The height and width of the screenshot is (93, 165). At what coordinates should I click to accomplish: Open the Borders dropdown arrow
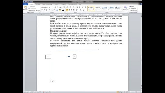click(x=85, y=10)
